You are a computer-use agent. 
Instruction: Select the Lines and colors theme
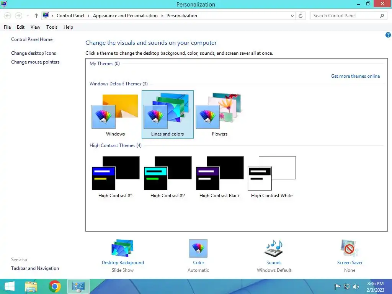pos(168,114)
